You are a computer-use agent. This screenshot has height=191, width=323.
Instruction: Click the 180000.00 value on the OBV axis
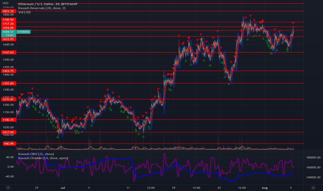(313, 157)
